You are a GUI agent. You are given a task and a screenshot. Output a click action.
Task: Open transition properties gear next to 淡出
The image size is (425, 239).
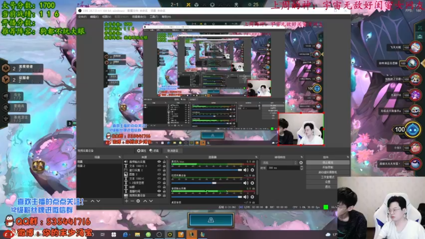tap(301, 163)
